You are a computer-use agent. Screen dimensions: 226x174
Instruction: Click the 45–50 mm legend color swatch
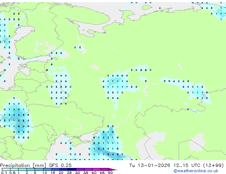(105, 169)
